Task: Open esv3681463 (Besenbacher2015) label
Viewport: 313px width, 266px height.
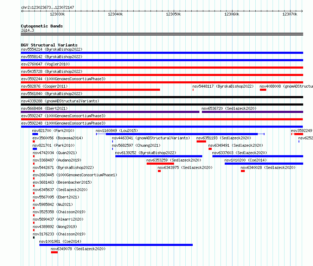Action: point(63,182)
